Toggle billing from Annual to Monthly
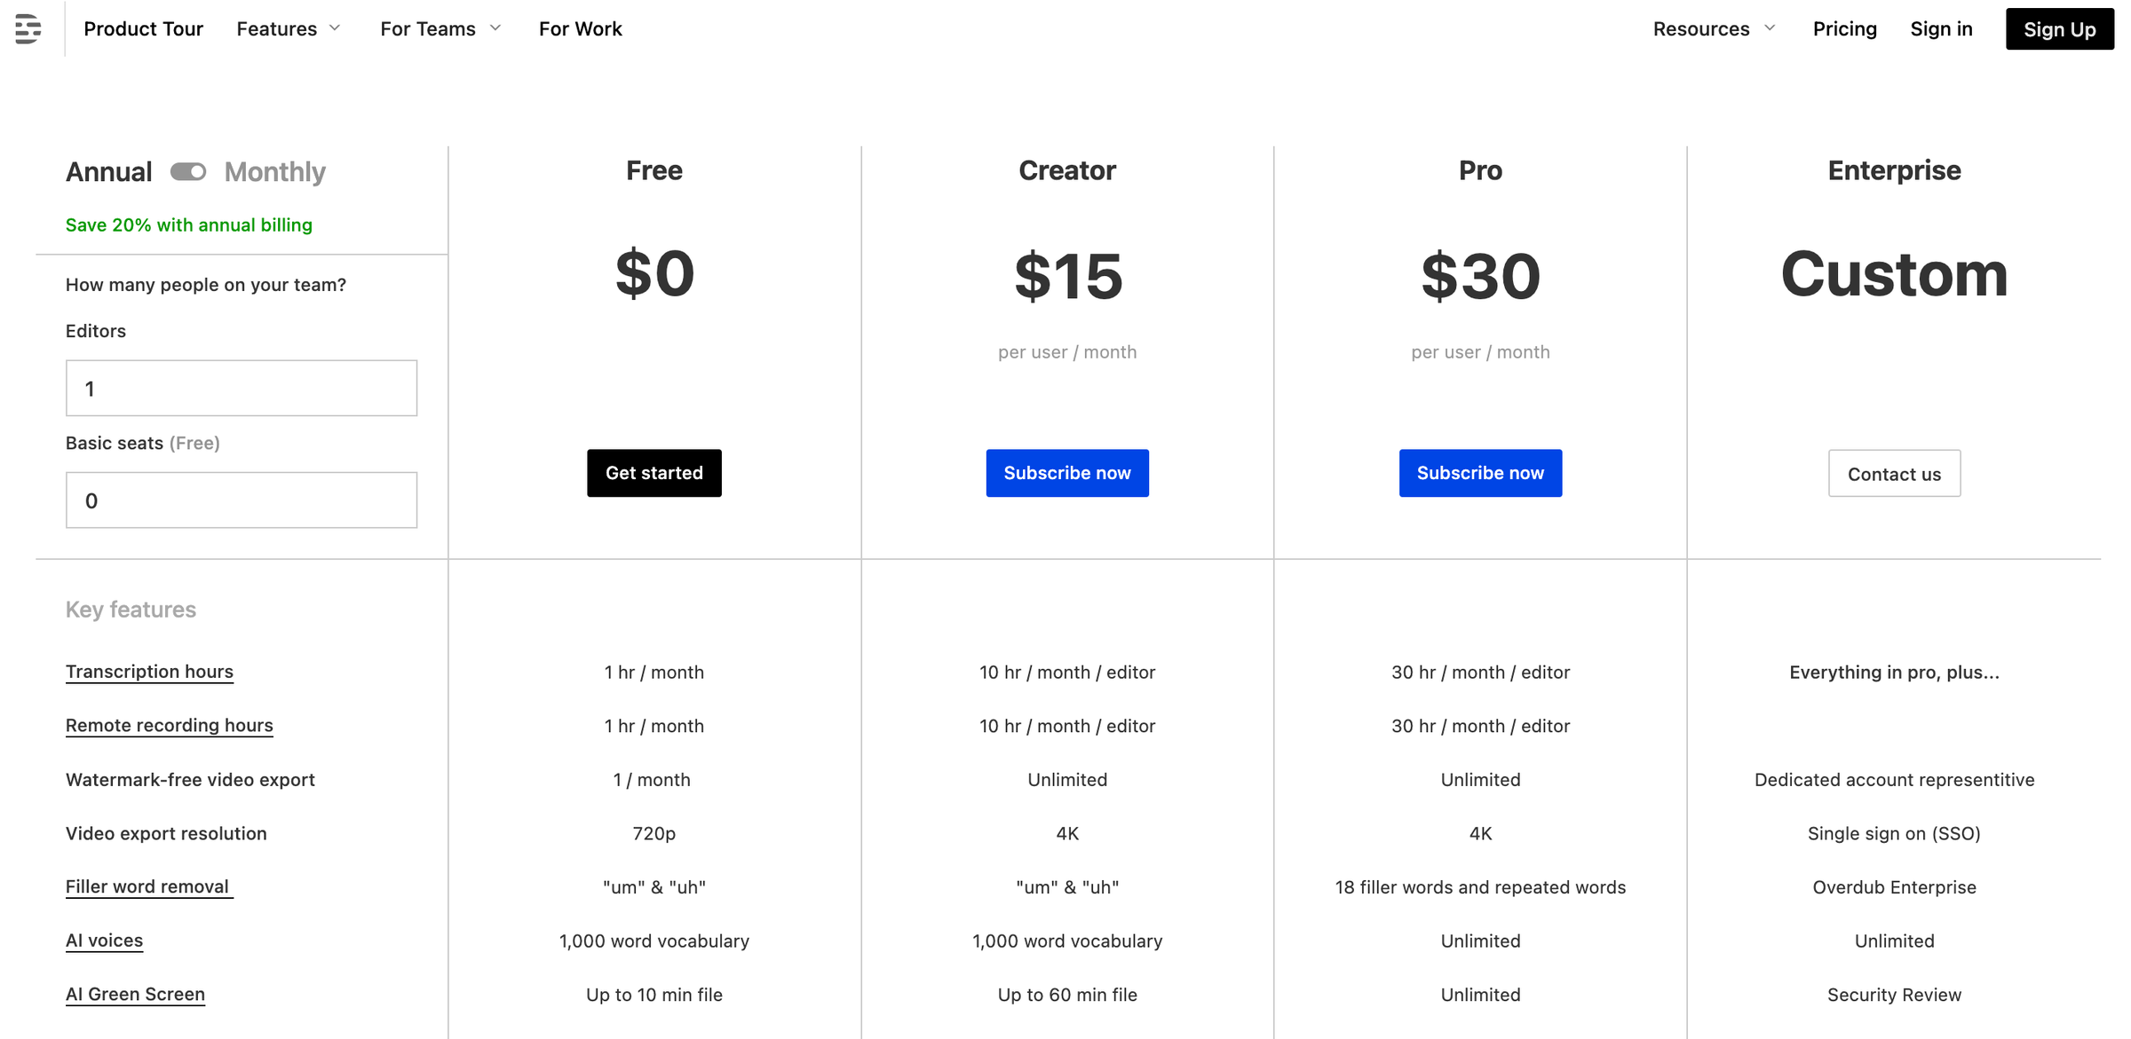This screenshot has width=2131, height=1039. point(187,171)
